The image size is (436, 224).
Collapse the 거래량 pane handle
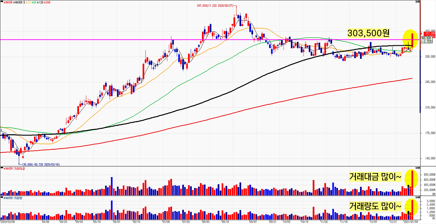(x=2, y=197)
